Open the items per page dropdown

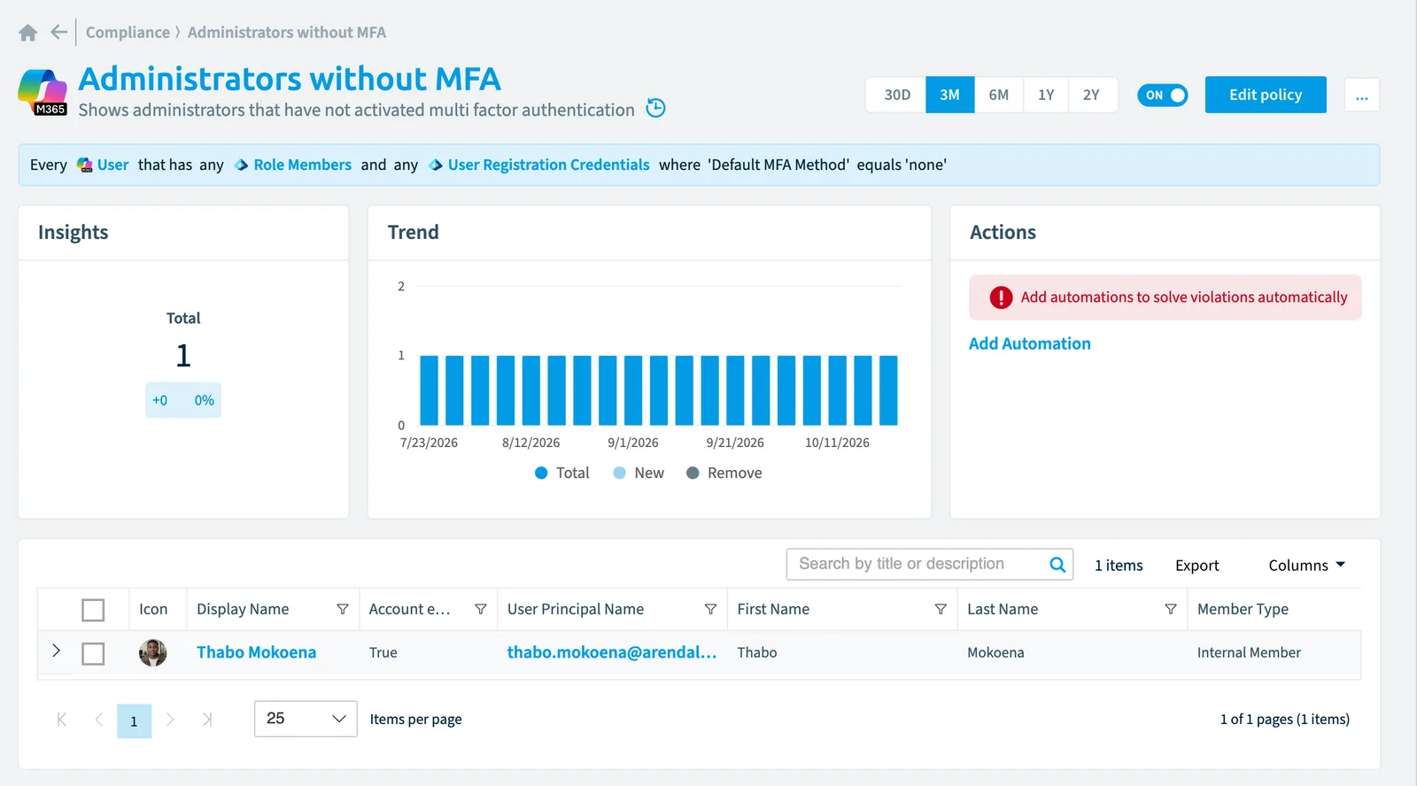306,719
